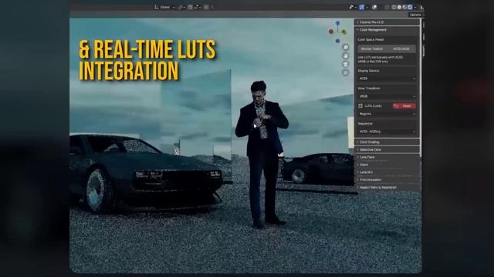Viewport: 494px width, 277px height.
Task: Expand the Selective Color panel
Action: [387, 150]
